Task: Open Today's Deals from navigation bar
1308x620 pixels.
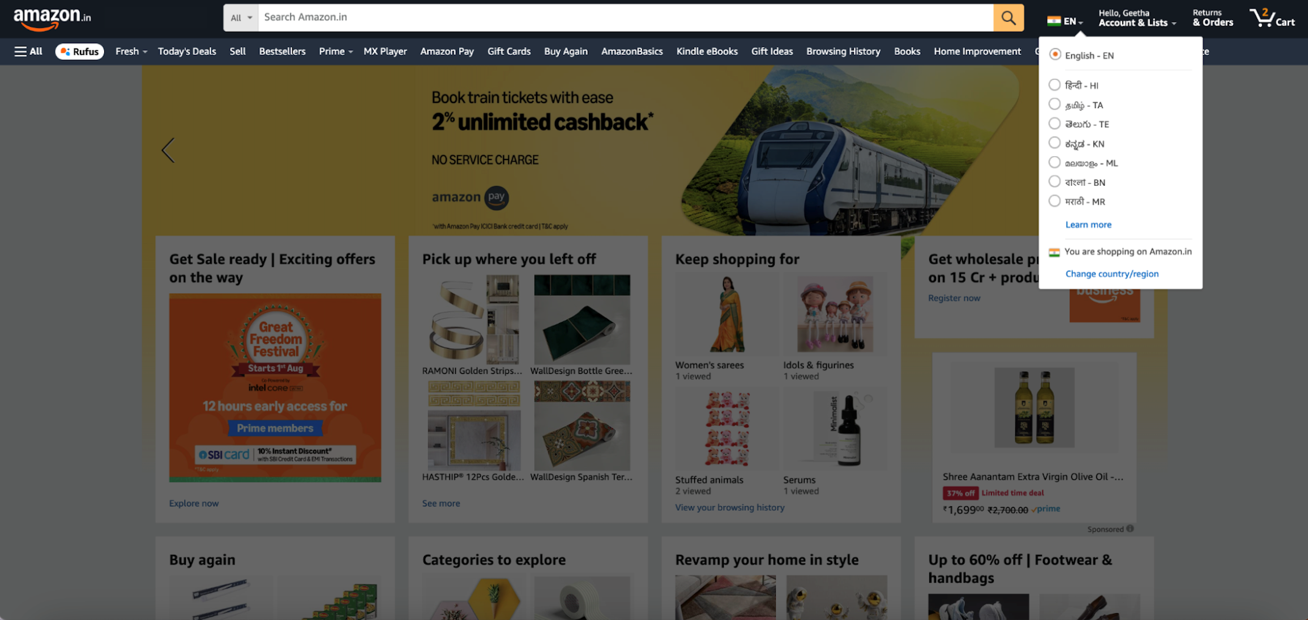Action: tap(187, 51)
